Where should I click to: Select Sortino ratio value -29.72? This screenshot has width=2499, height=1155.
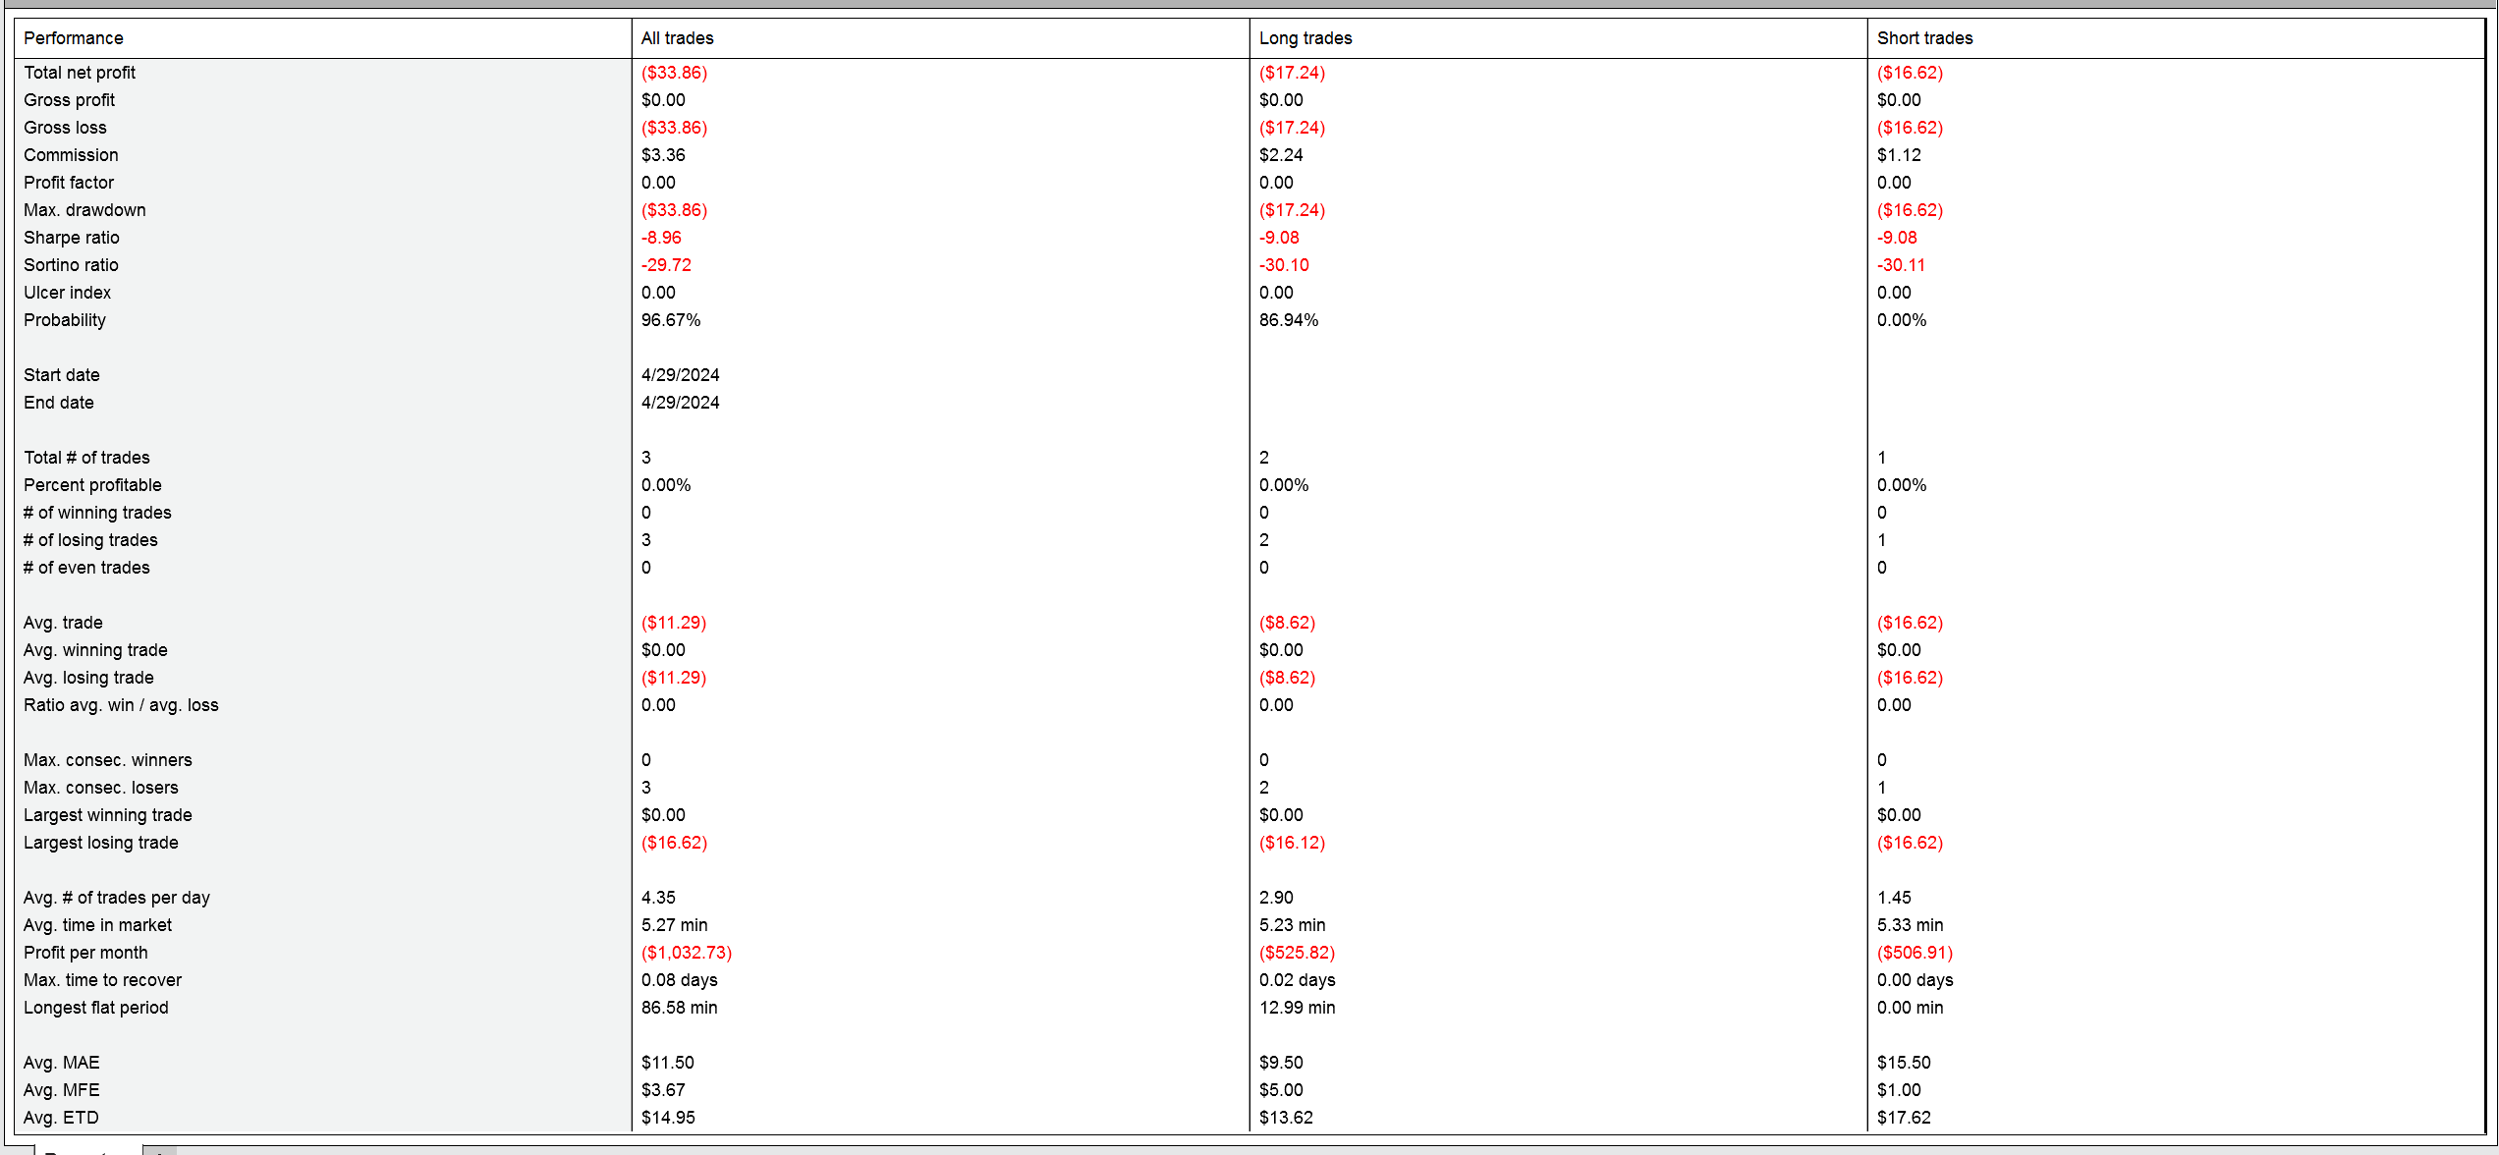(666, 265)
